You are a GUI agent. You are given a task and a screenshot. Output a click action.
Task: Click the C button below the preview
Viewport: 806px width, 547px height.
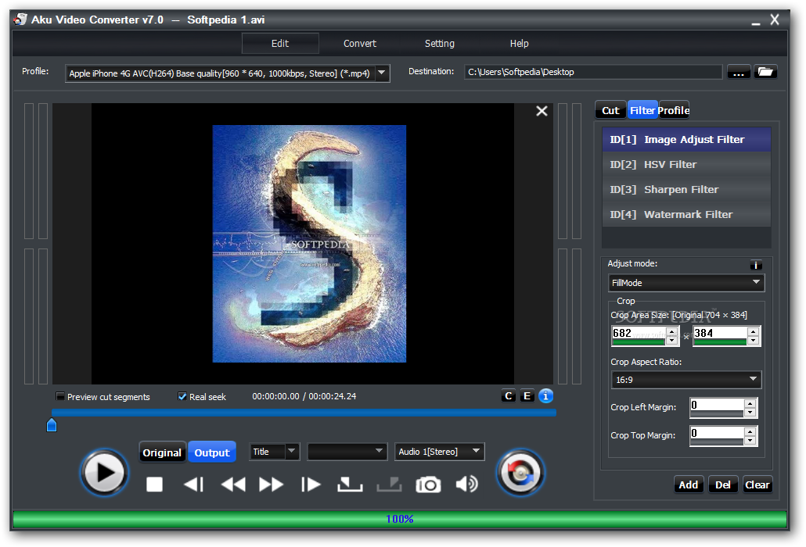(x=509, y=396)
